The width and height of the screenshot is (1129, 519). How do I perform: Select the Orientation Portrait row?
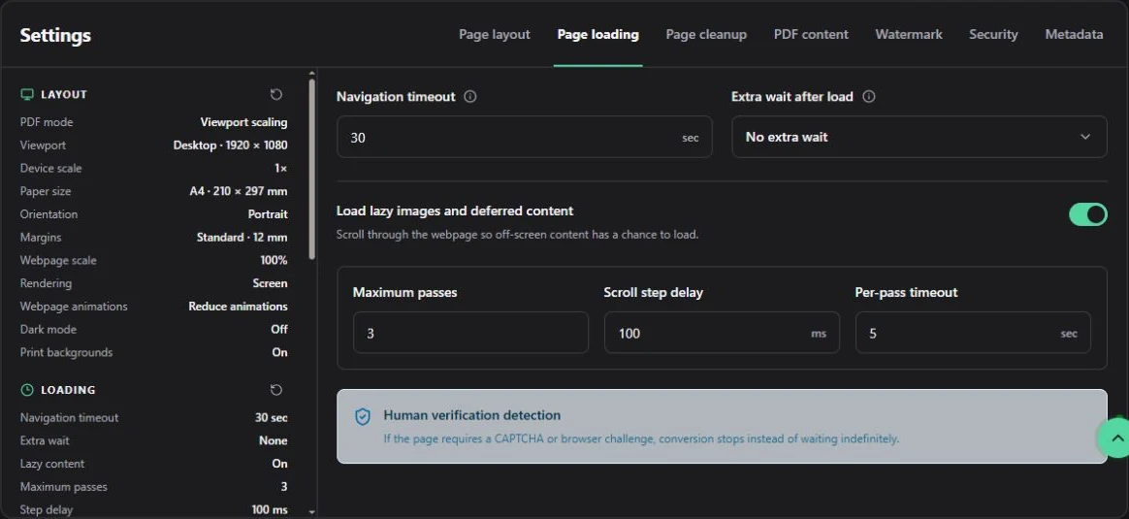153,214
